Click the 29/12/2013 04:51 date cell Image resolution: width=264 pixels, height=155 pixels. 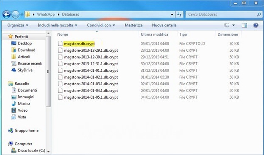coord(155,57)
